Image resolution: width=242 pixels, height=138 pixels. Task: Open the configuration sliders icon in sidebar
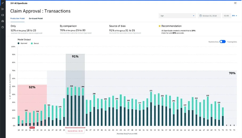point(3,9)
